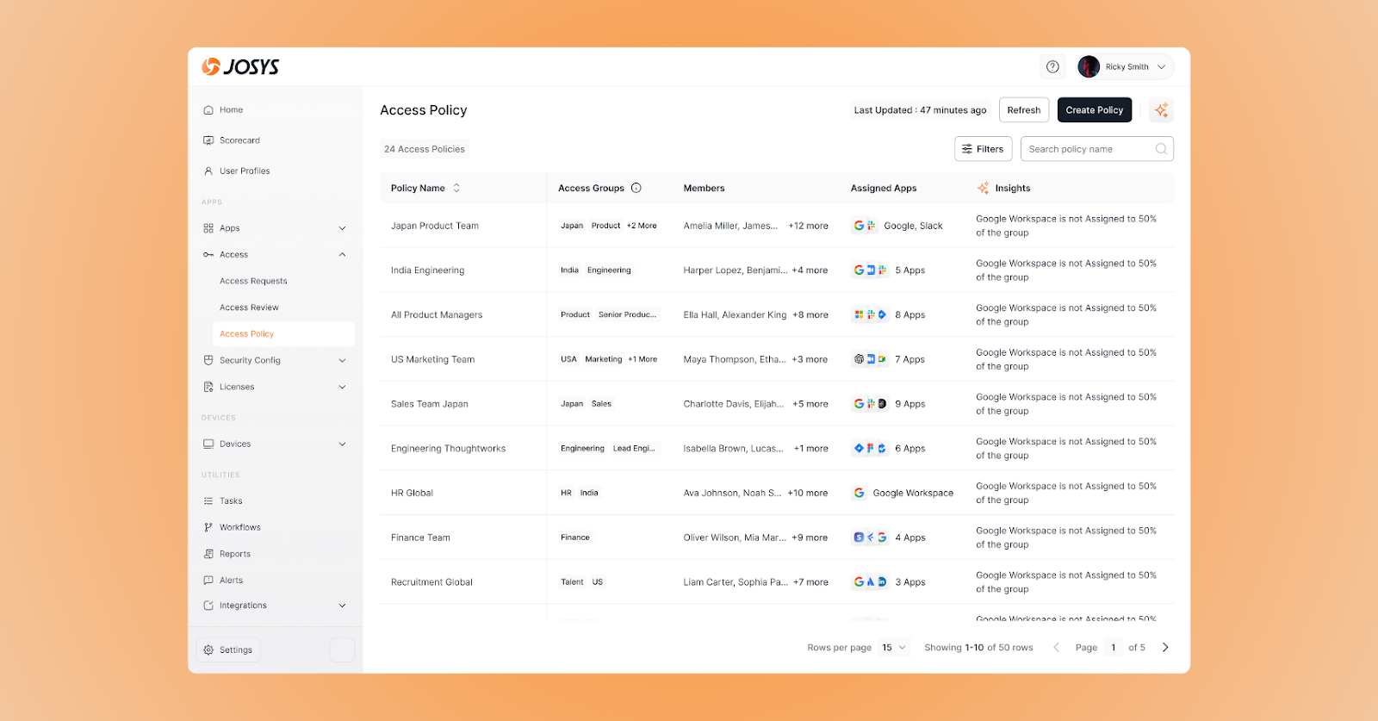Image resolution: width=1378 pixels, height=721 pixels.
Task: Click the Create Policy button
Action: tap(1095, 110)
